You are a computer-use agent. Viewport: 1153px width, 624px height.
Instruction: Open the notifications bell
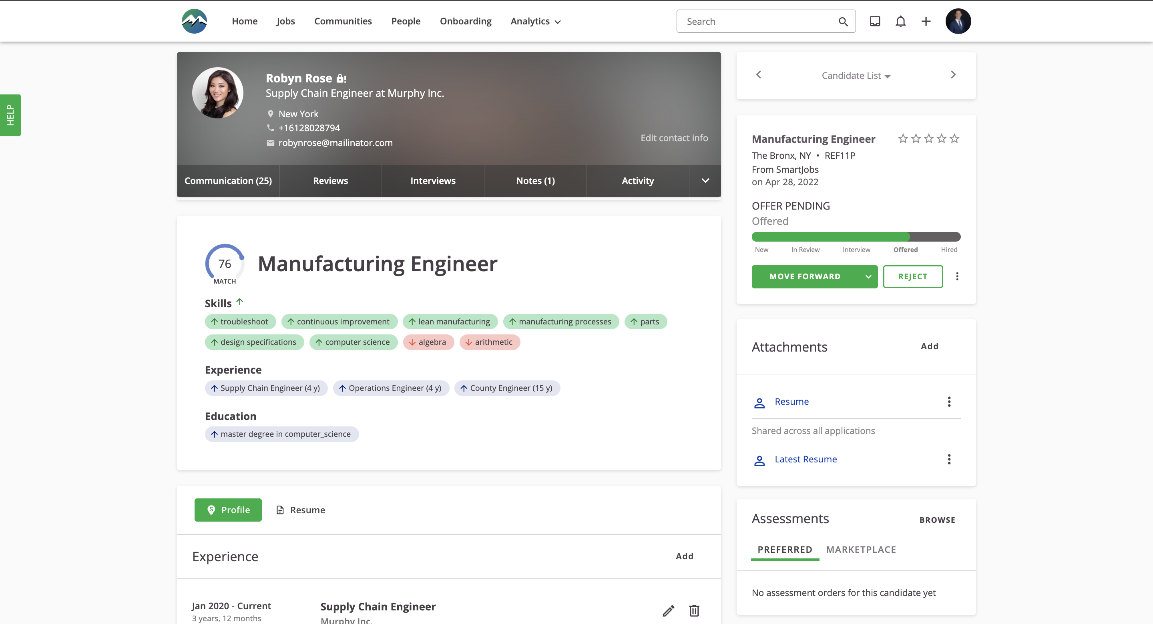point(900,21)
